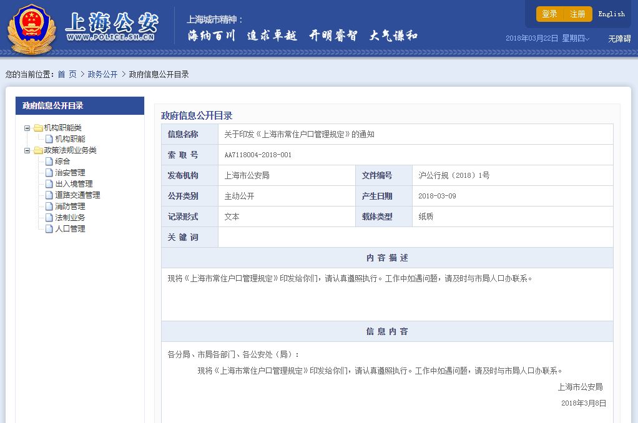Open the 机构职能 tree entry
This screenshot has height=423, width=638.
[70, 139]
